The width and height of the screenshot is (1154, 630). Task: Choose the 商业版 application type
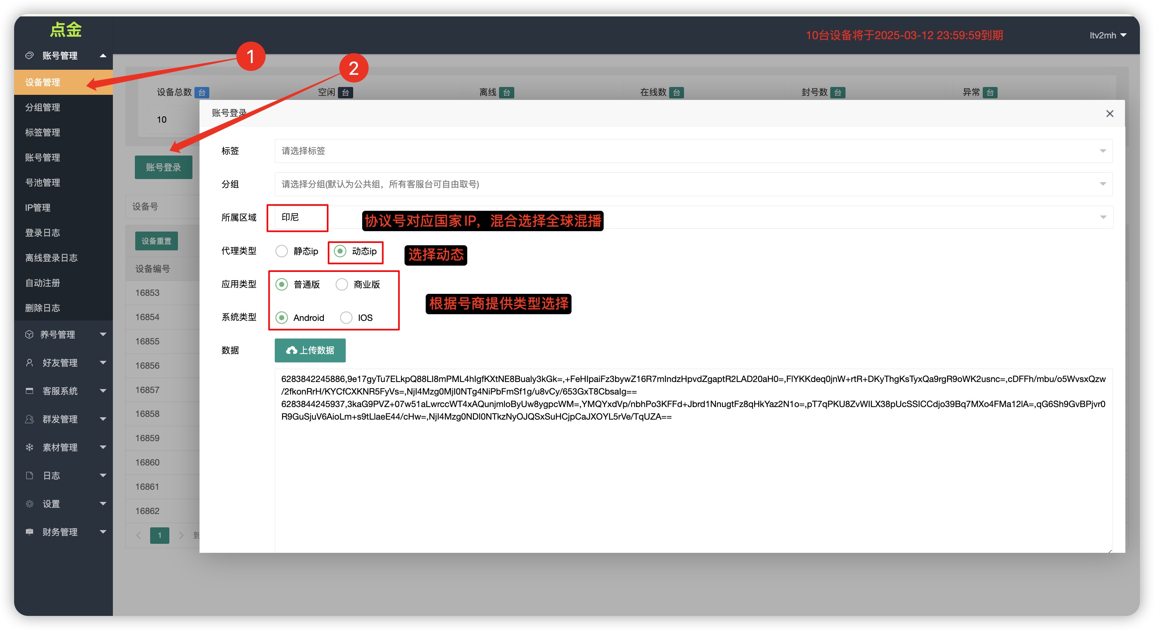[x=341, y=284]
